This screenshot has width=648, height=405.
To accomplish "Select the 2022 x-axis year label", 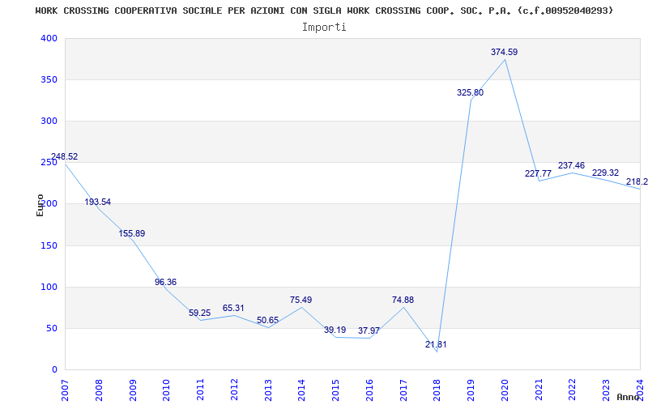I will pos(573,390).
